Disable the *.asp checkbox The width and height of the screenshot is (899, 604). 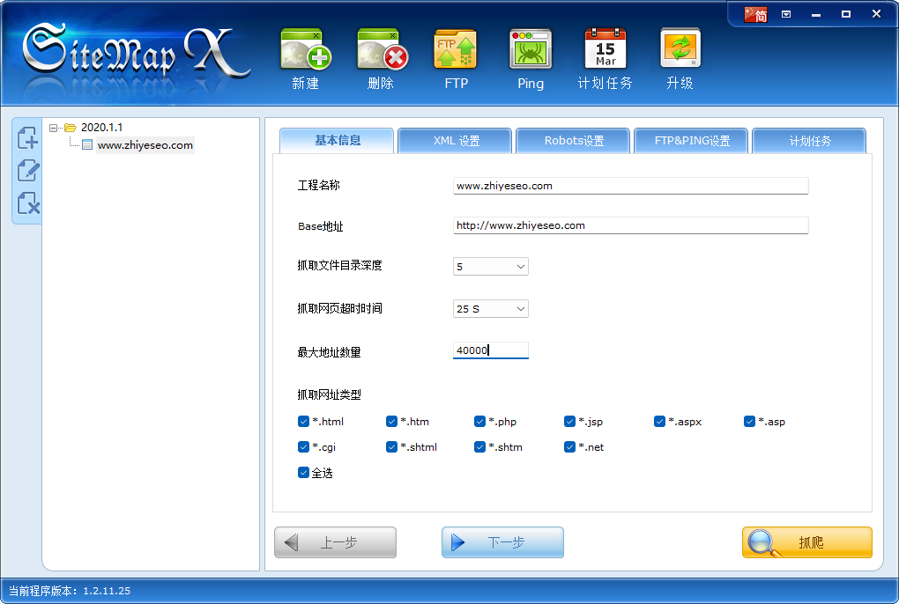click(x=749, y=422)
